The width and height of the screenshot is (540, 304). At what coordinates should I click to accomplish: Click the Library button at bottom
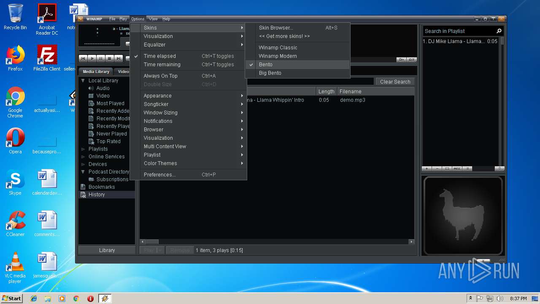pos(107,250)
